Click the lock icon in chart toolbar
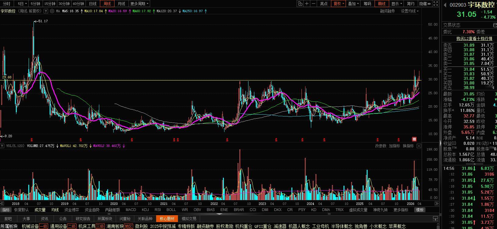The height and width of the screenshot is (229, 497). click(300, 4)
